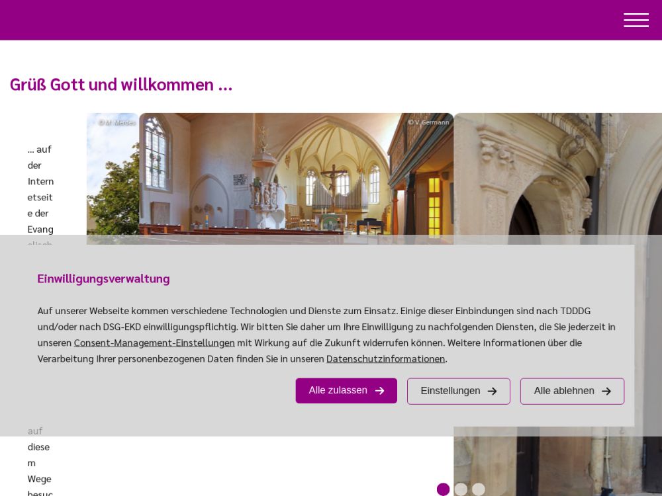Open the hamburger navigation menu
662x496 pixels.
click(636, 20)
